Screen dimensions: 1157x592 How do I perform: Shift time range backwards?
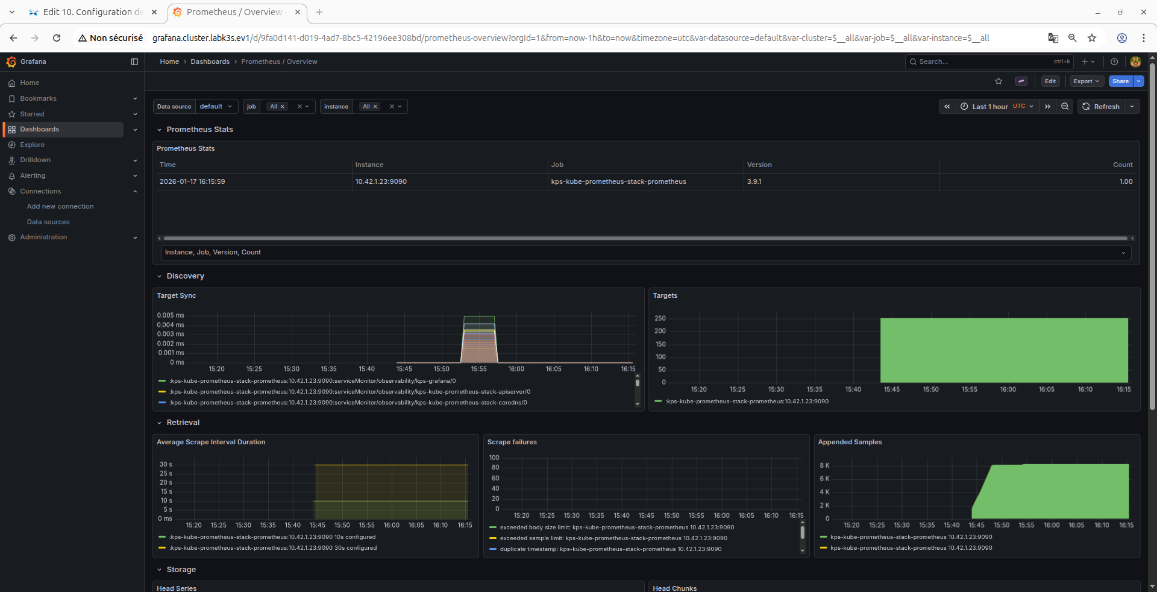point(947,107)
